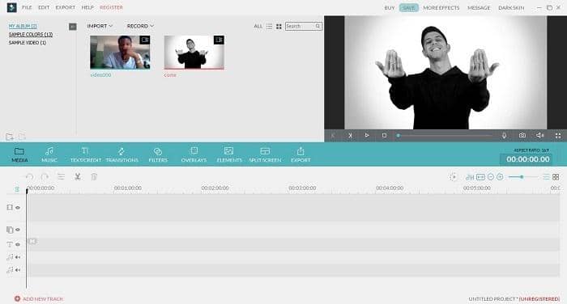
Task: Toggle preview volume speaker icon
Action: pyautogui.click(x=540, y=135)
